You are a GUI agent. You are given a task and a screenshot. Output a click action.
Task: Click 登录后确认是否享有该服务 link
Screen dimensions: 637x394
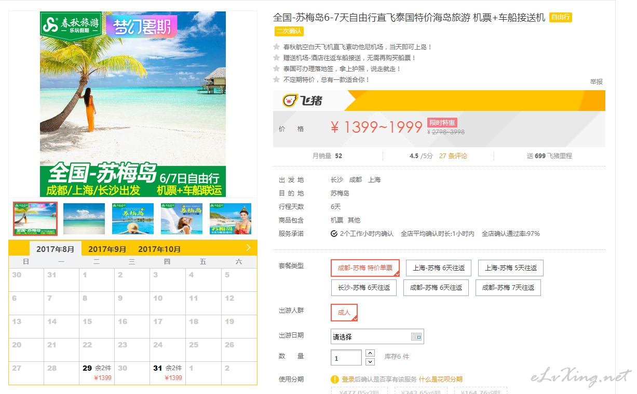(x=380, y=379)
